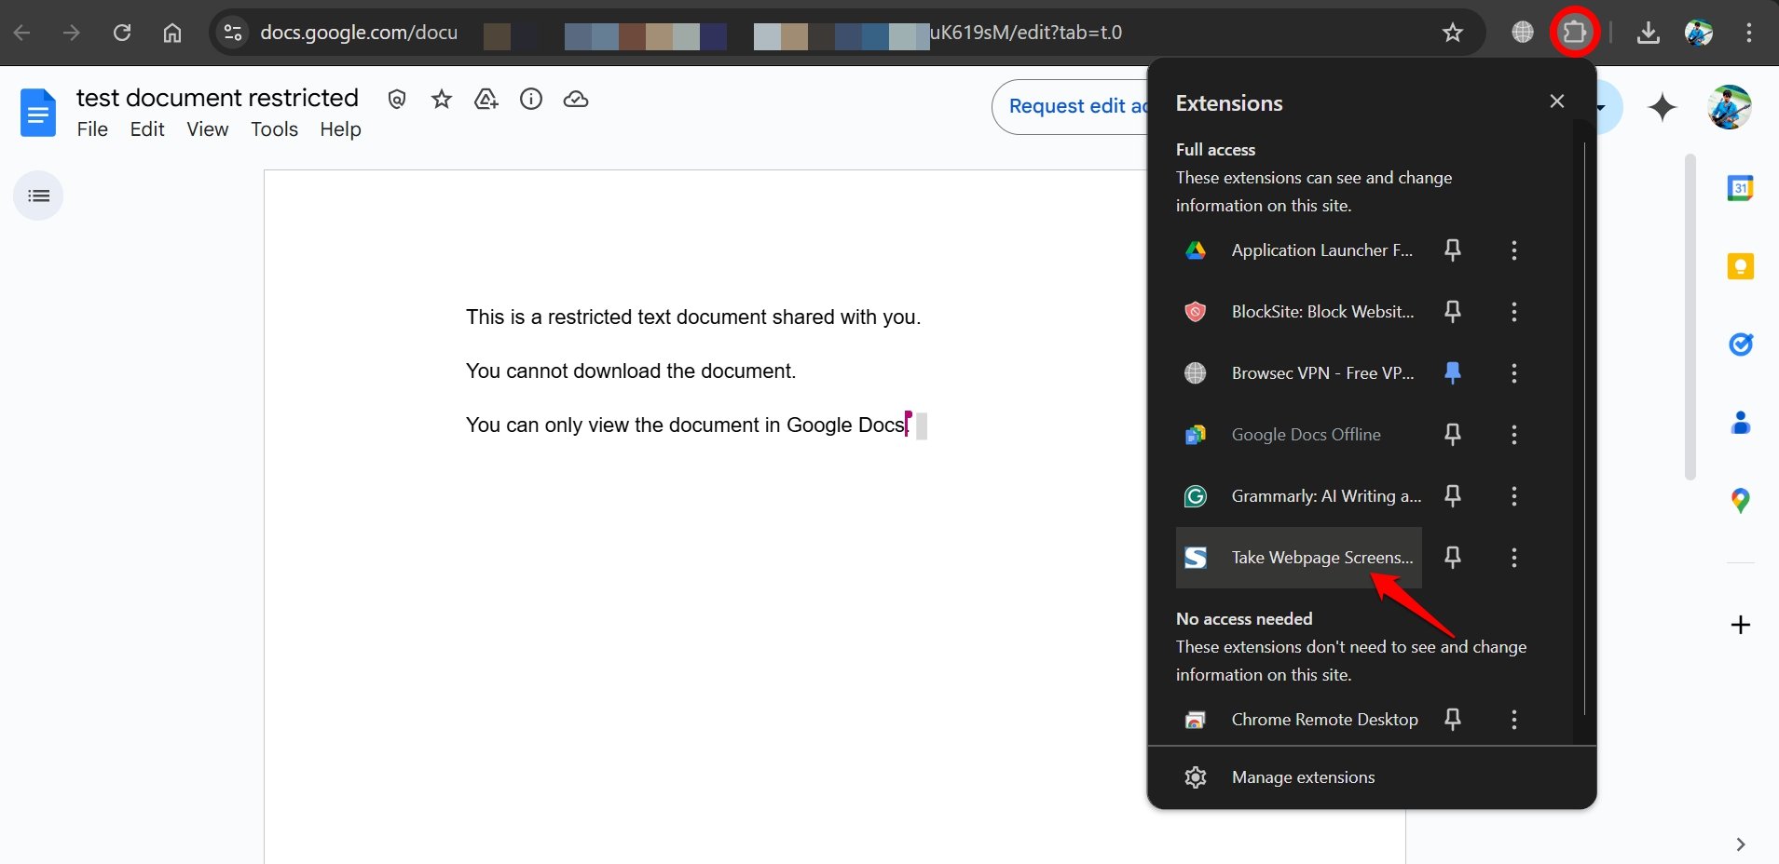The image size is (1779, 864).
Task: Open Chrome three-dot menu
Action: click(1748, 33)
